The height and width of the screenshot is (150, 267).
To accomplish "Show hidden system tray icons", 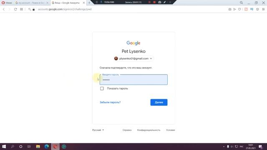I will [x=224, y=147].
